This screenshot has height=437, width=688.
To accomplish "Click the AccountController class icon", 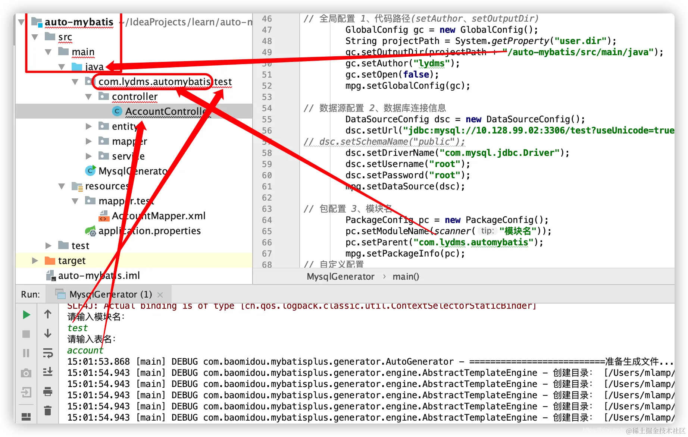I will pyautogui.click(x=117, y=111).
